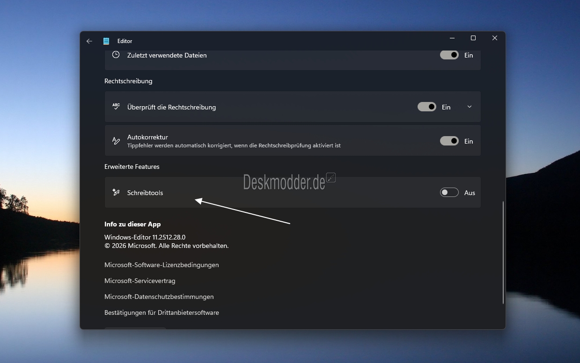
Task: Disable the Autokorrektur toggle
Action: click(449, 141)
